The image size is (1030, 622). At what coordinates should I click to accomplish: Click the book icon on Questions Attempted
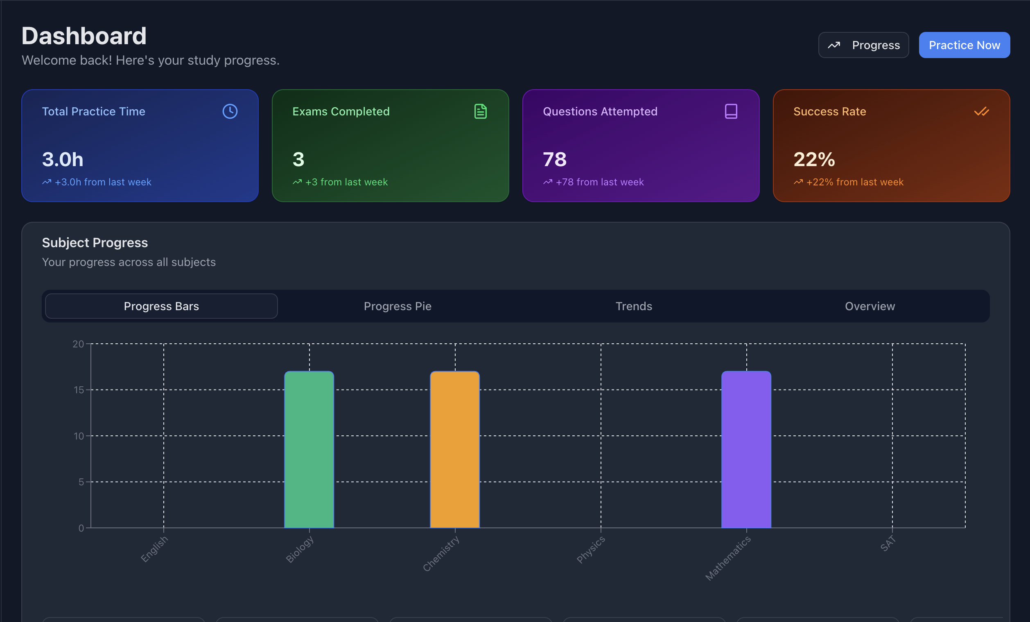(731, 112)
